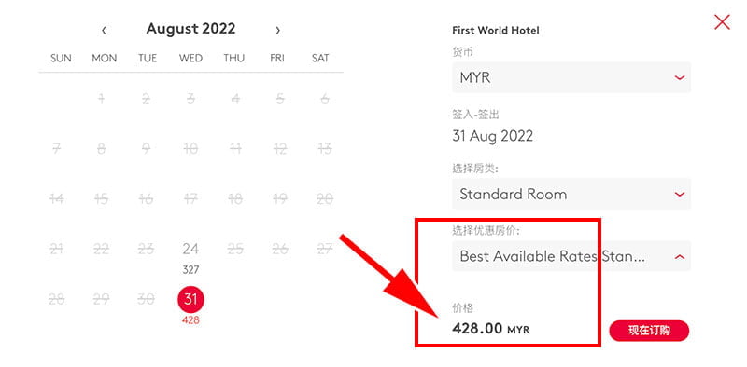
Task: Click the 428 price under date 31
Action: pos(190,320)
